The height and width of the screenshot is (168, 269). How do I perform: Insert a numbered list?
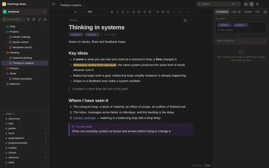pos(163,12)
